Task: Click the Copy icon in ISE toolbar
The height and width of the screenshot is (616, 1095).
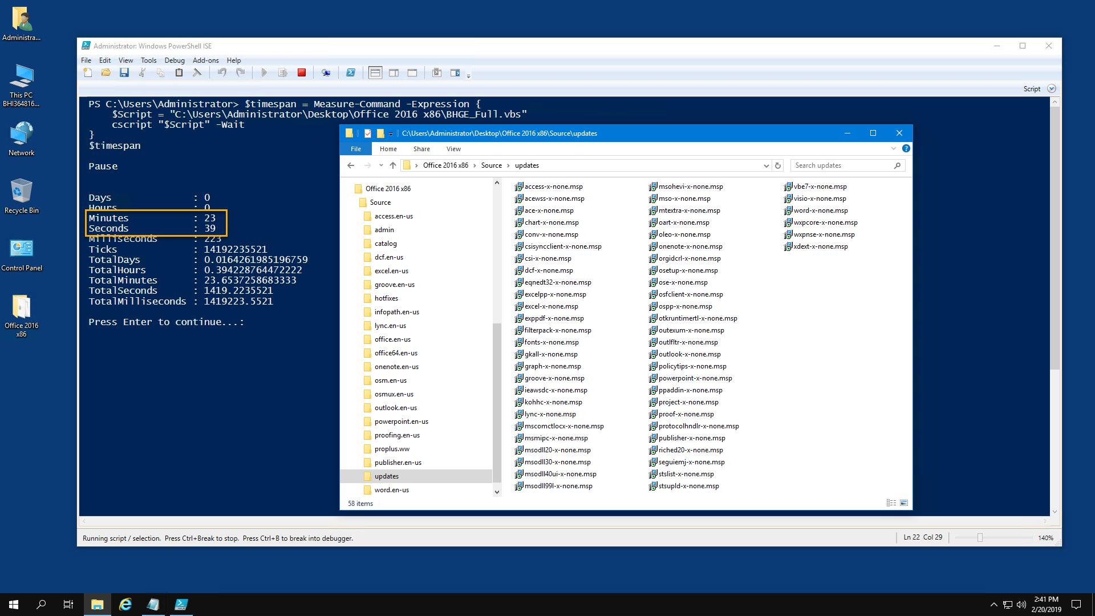Action: tap(160, 72)
